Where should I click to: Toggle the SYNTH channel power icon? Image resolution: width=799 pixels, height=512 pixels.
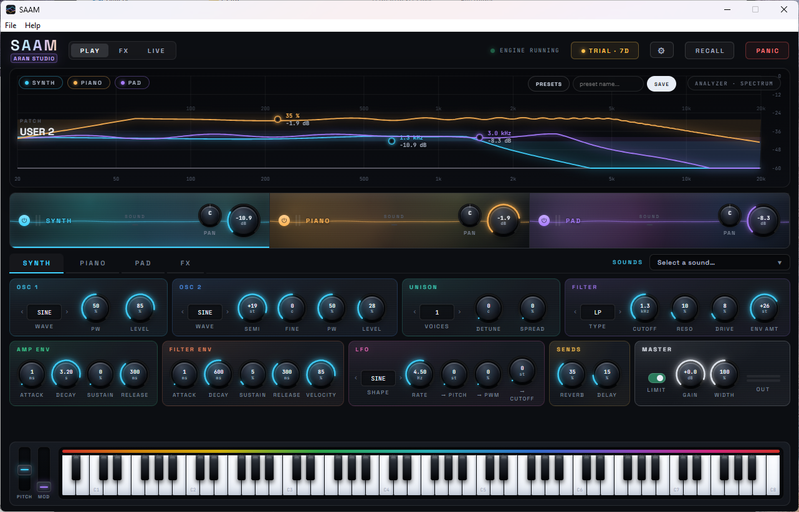24,220
